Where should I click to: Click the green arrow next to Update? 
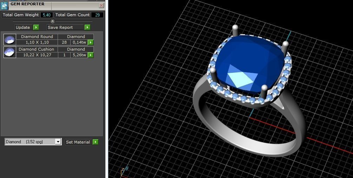(x=36, y=27)
